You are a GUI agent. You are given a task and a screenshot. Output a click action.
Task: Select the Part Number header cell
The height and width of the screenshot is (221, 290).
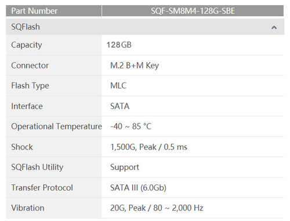[x=53, y=11]
